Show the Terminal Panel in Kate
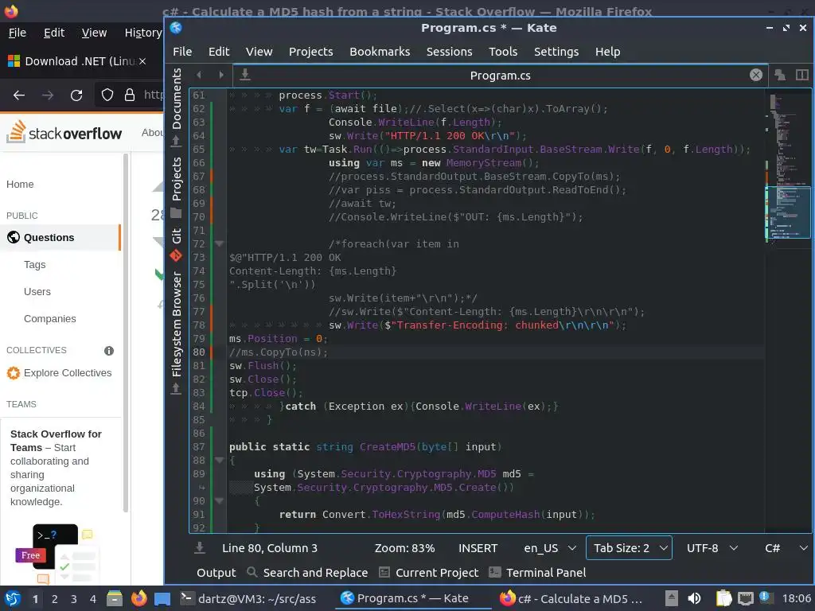 (x=537, y=573)
